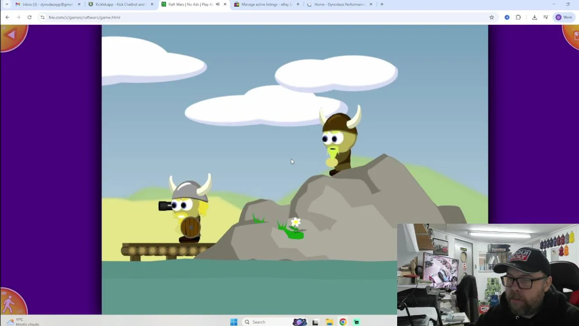Close the eBay listings tab
Viewport: 579px width, 326px height.
click(298, 5)
